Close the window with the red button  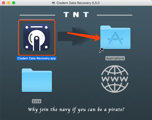[x=4, y=3]
